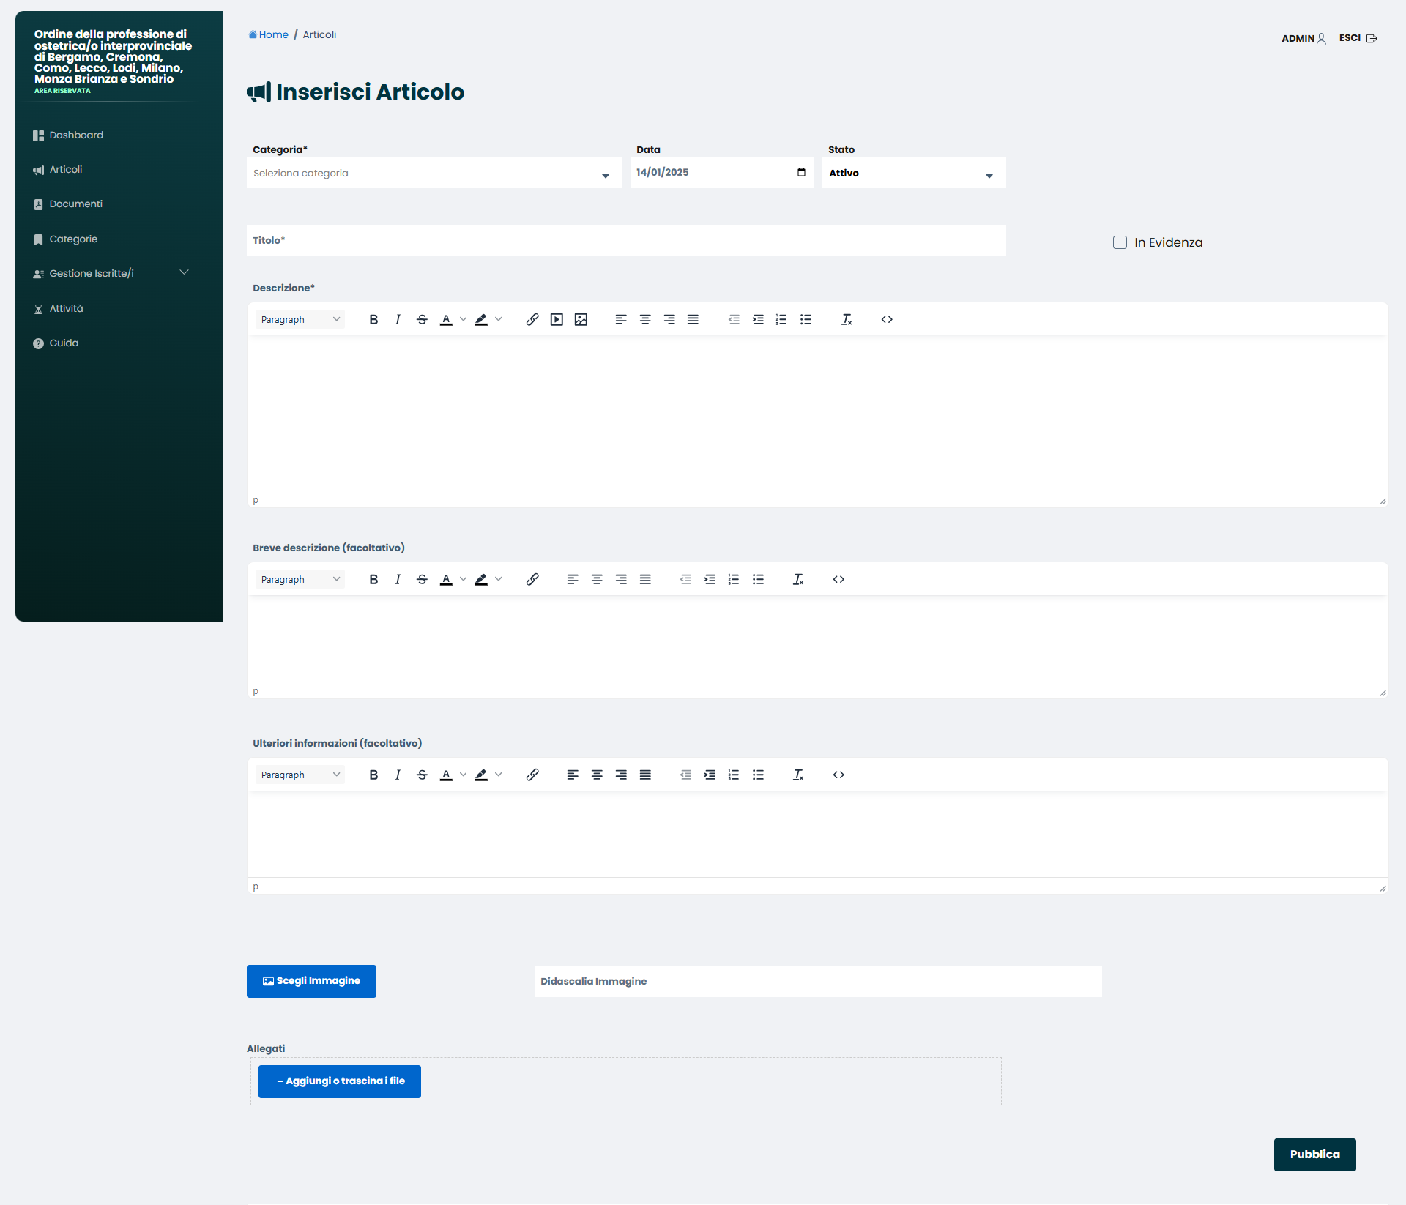Insert link in Breve descrizione editor
Screen dimensions: 1406x1205
coord(532,579)
